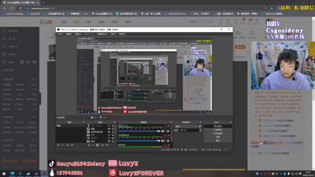Image resolution: width=315 pixels, height=177 pixels.
Task: Open the Windows Start menu
Action: pos(4,173)
